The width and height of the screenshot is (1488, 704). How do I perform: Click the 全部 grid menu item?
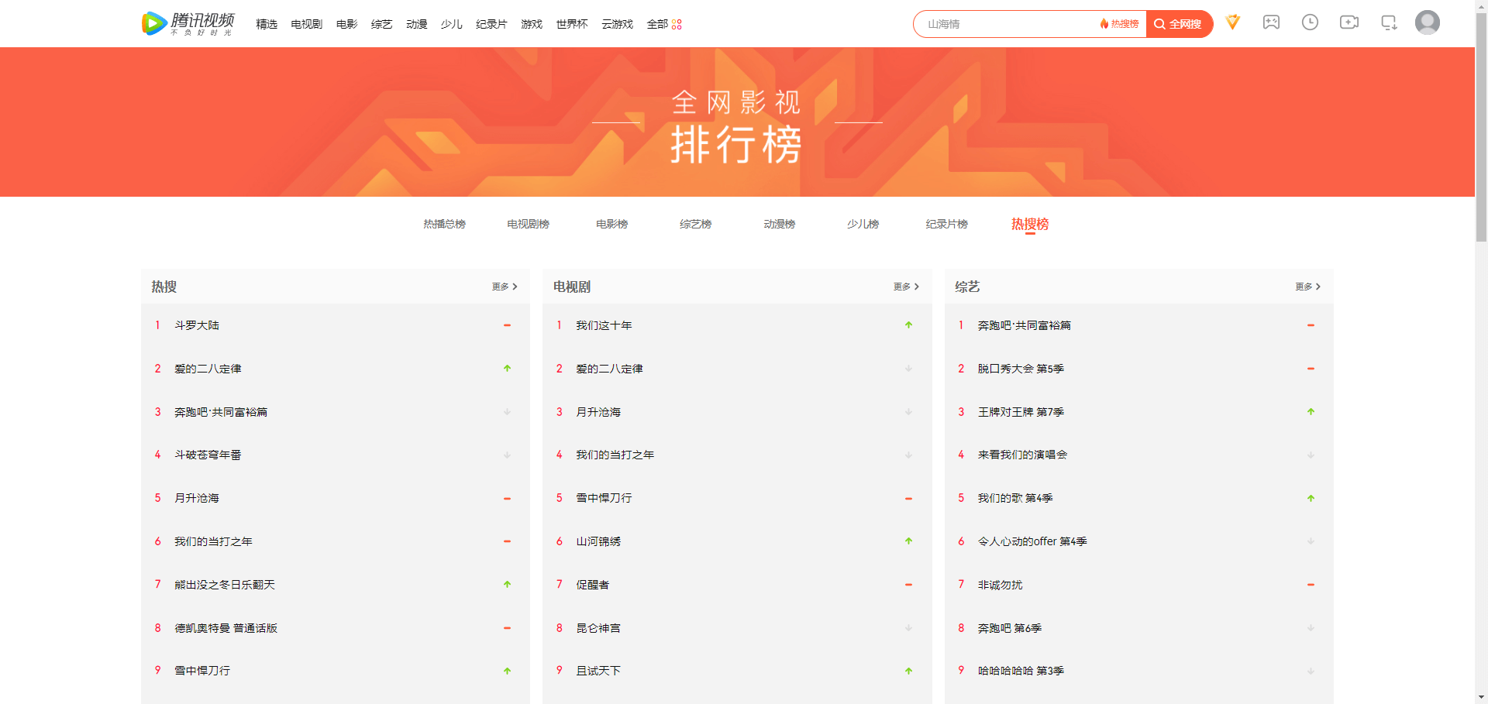click(664, 24)
